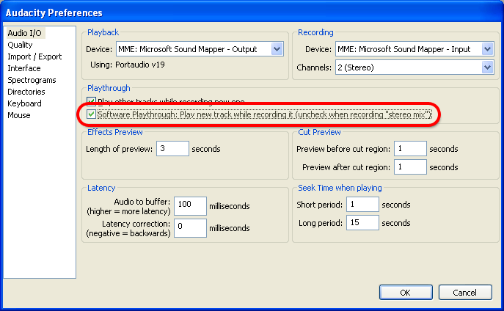
Task: Select Quality in the preferences list
Action: pyautogui.click(x=20, y=45)
